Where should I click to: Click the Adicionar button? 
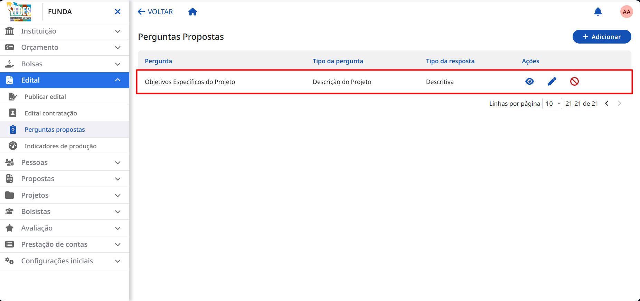click(602, 37)
